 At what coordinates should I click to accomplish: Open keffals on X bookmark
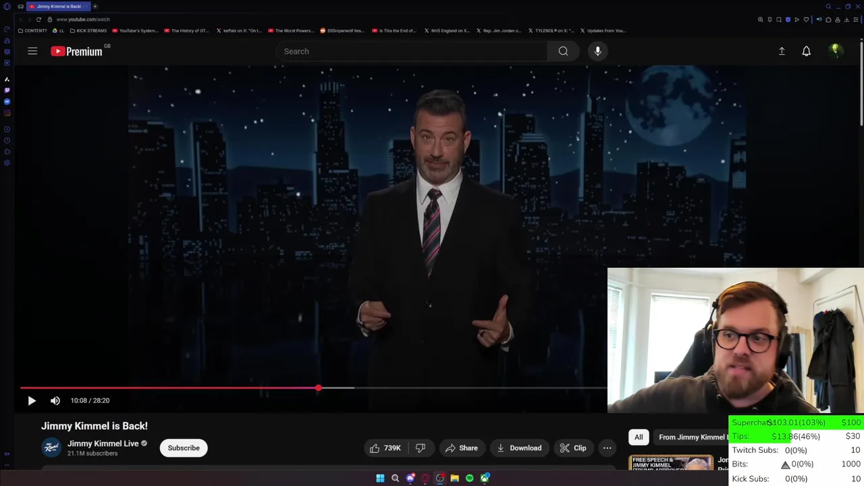[x=239, y=30]
